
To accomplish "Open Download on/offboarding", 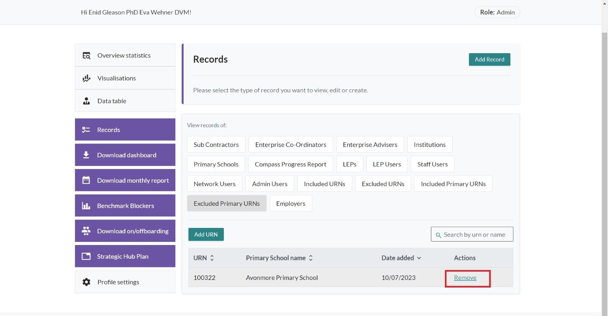I will [125, 231].
